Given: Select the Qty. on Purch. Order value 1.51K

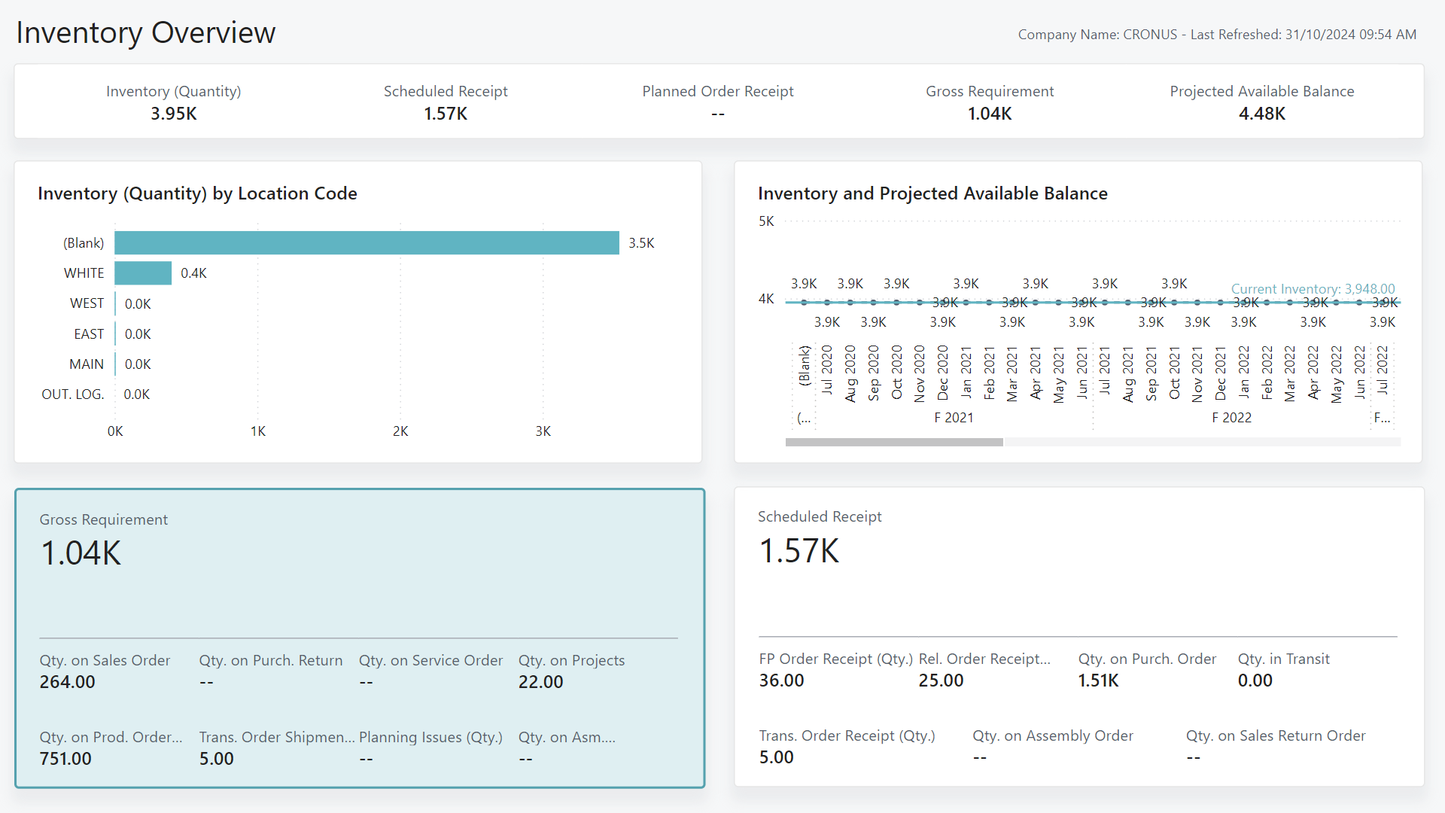Looking at the screenshot, I should point(1097,681).
